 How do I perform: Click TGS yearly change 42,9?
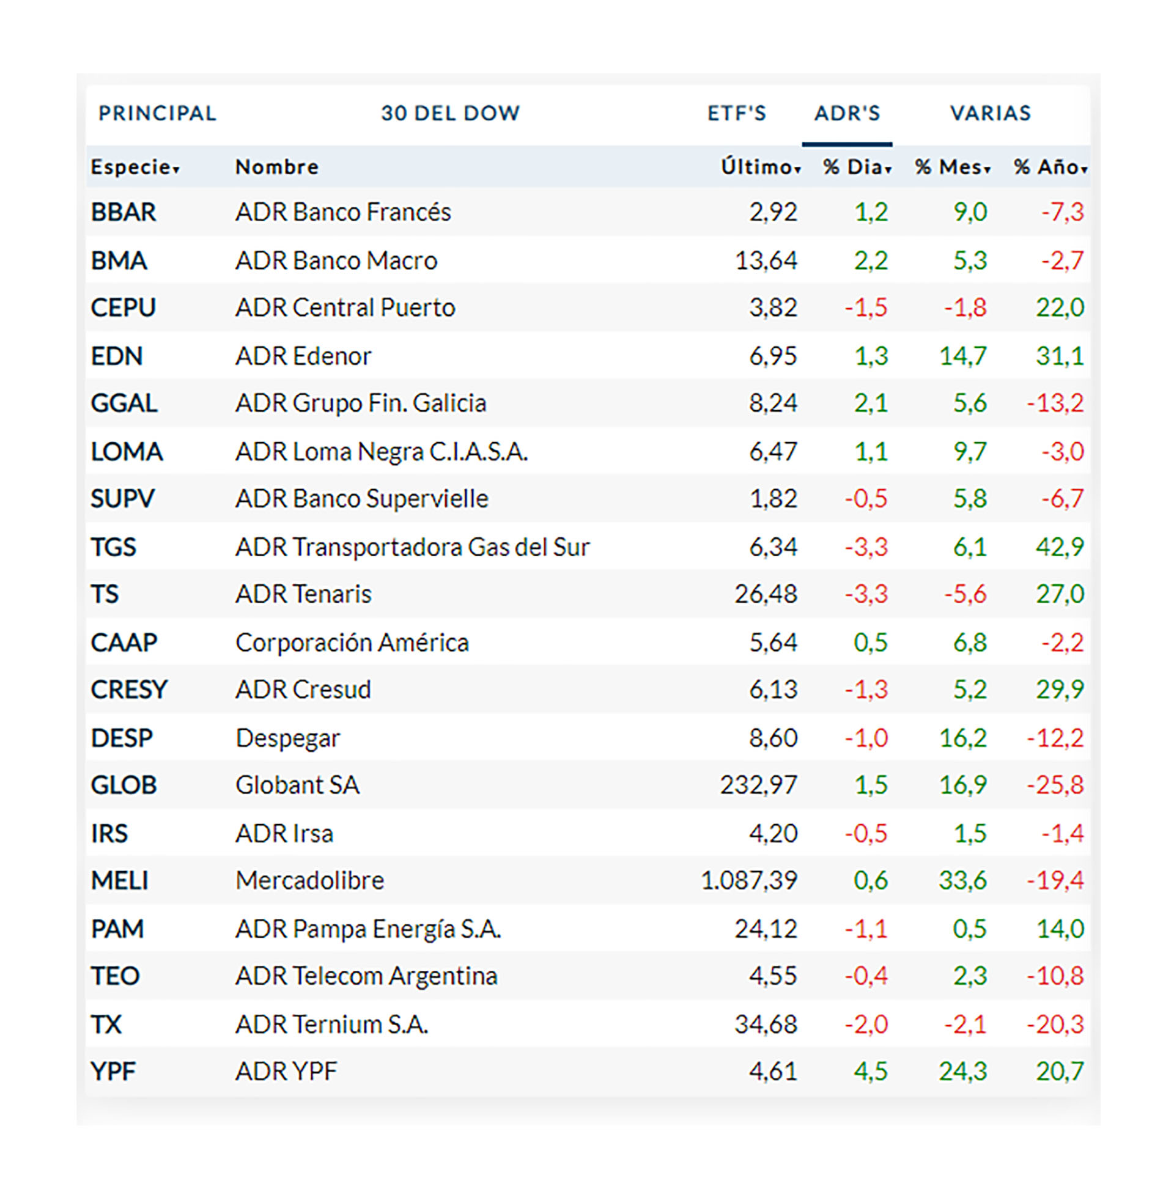point(1060,548)
